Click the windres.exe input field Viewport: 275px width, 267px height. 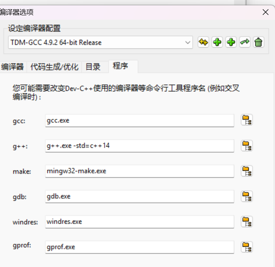[x=139, y=222]
